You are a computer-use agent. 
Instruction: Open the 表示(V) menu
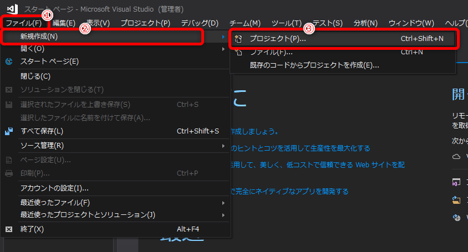click(x=98, y=23)
